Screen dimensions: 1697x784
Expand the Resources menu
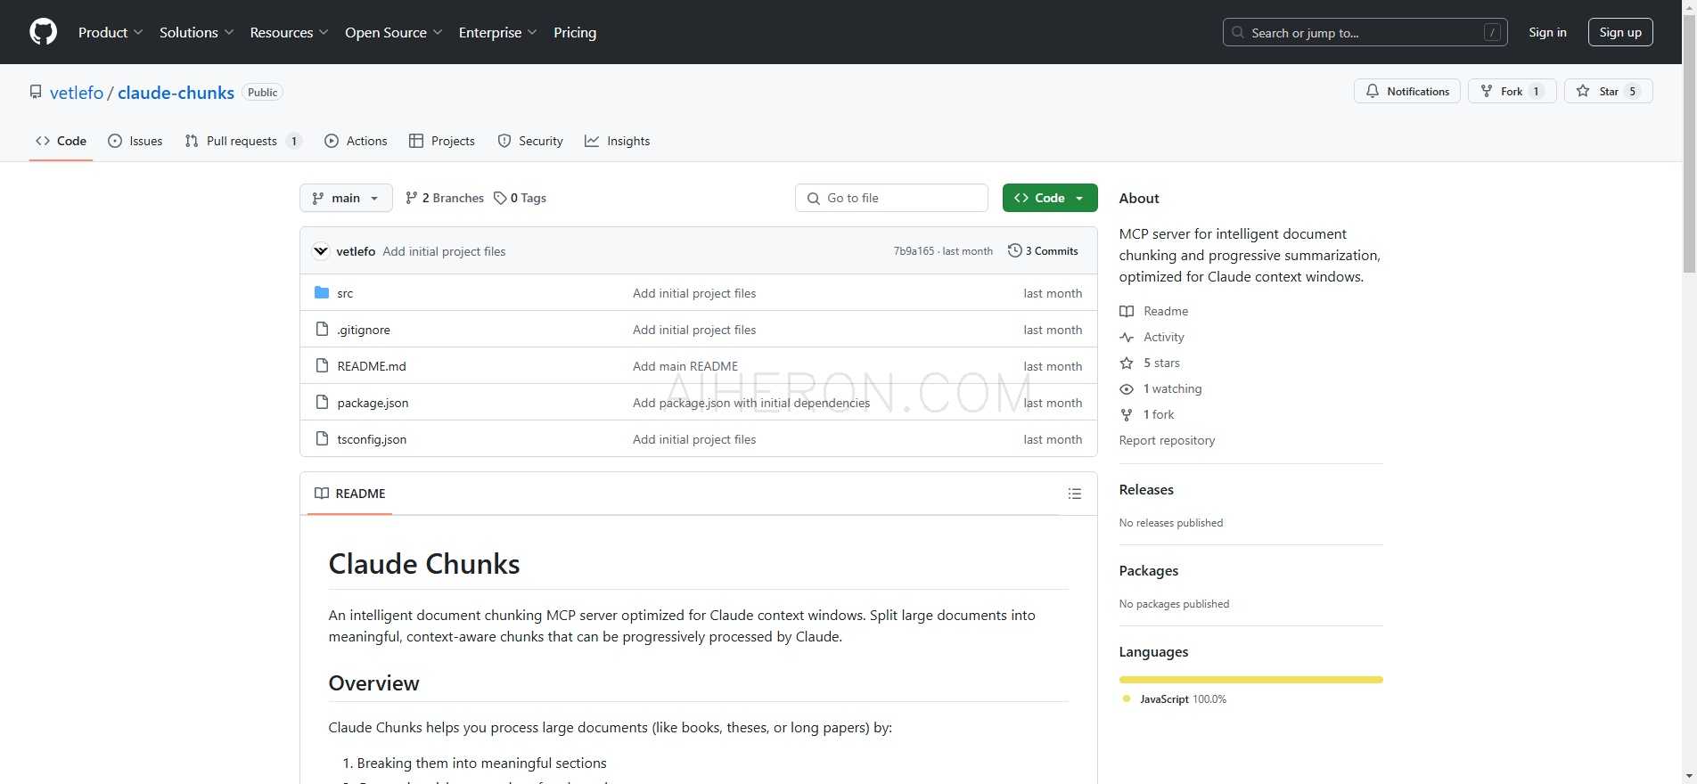[x=289, y=32]
